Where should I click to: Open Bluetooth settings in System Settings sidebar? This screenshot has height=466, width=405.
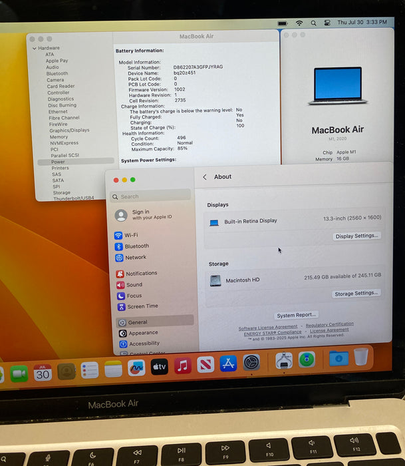(132, 246)
